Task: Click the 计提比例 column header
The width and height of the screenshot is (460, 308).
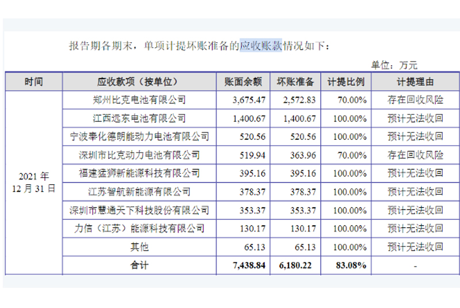Action: pos(346,82)
